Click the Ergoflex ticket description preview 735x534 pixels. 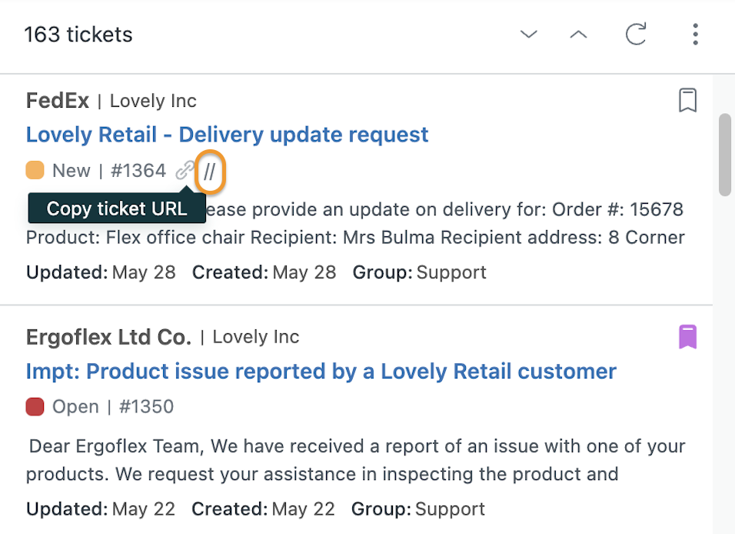356,460
